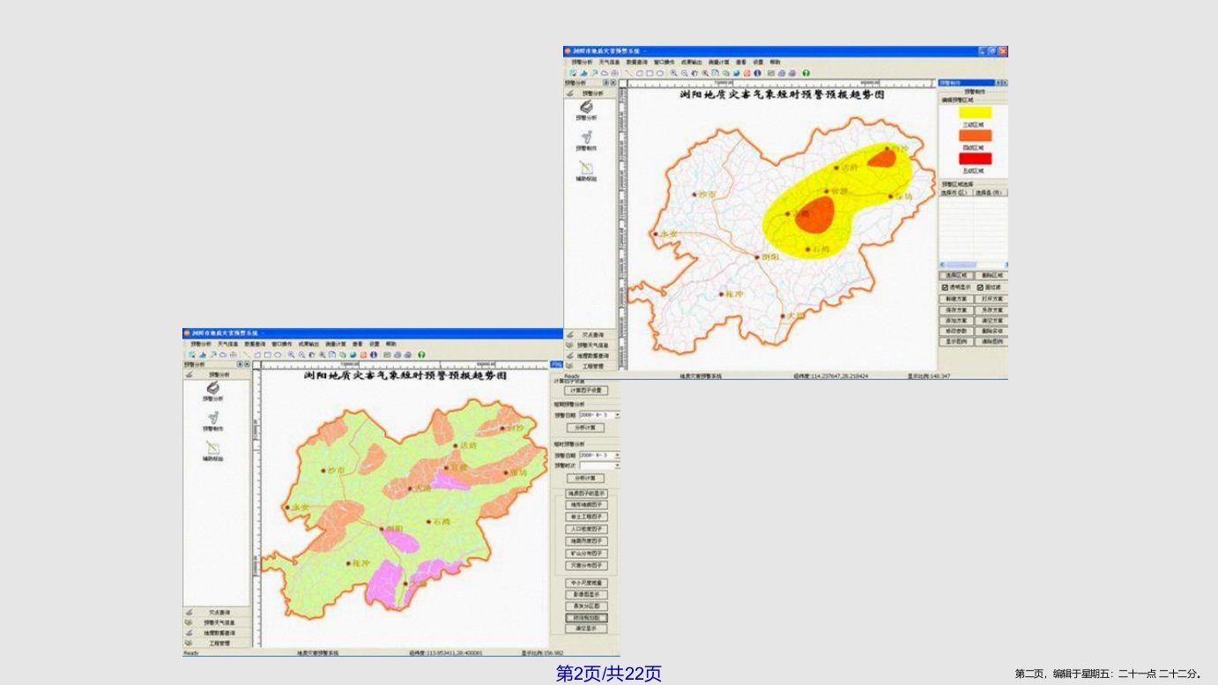The height and width of the screenshot is (685, 1218).
Task: Click 删除区域 button in upper window
Action: pos(992,275)
